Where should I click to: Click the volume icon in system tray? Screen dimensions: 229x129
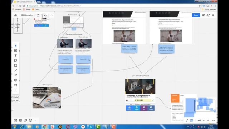(x=204, y=126)
